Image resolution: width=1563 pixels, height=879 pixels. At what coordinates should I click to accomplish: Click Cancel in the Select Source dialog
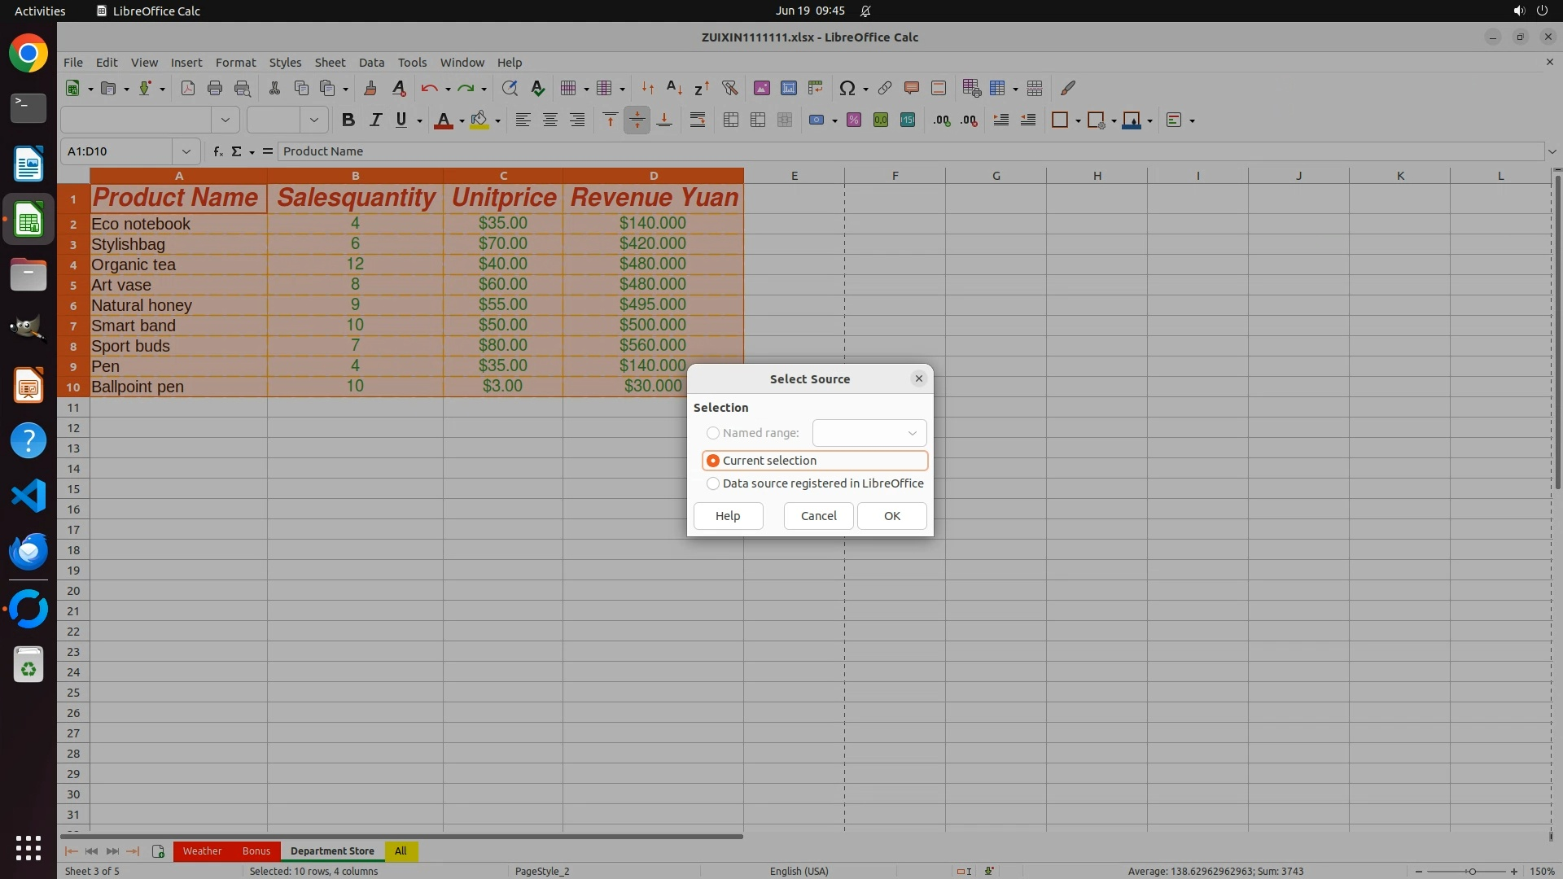pos(818,516)
